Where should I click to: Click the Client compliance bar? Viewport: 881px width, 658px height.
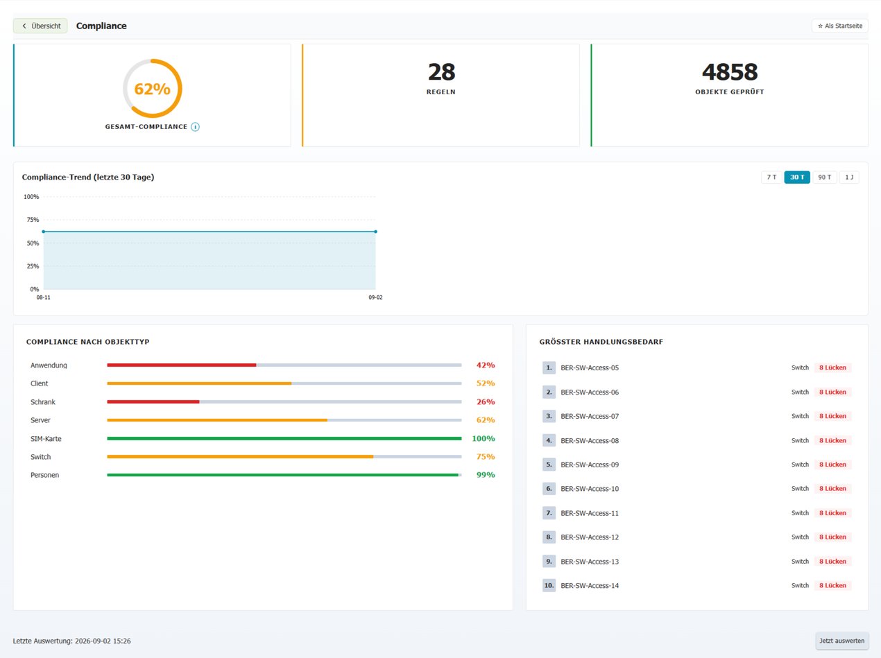coord(284,383)
